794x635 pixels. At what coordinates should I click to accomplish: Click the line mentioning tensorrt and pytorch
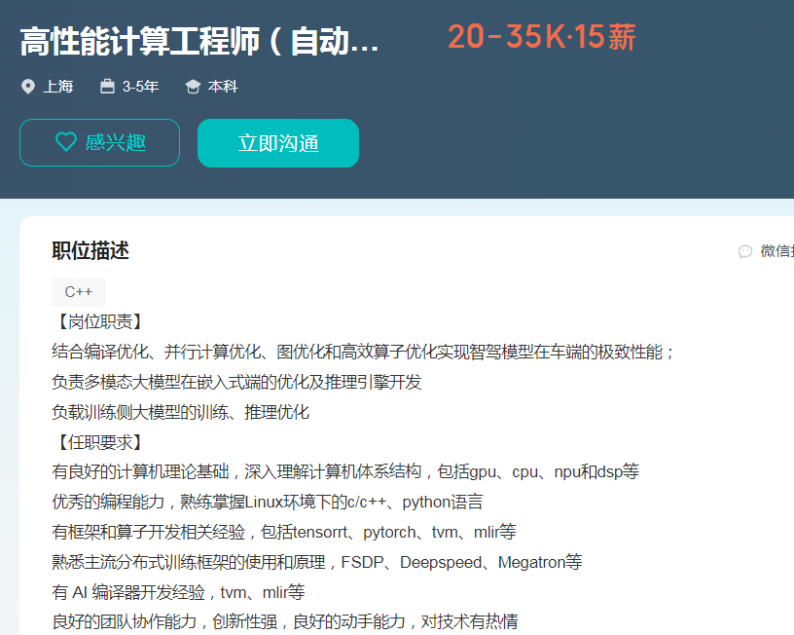pos(283,532)
